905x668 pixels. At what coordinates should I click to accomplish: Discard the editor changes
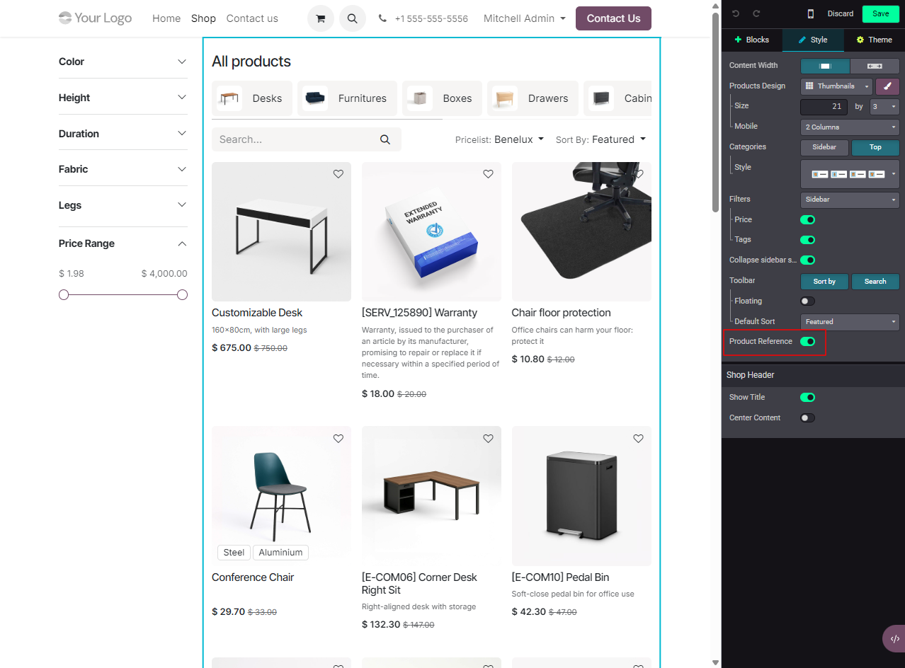(x=840, y=13)
